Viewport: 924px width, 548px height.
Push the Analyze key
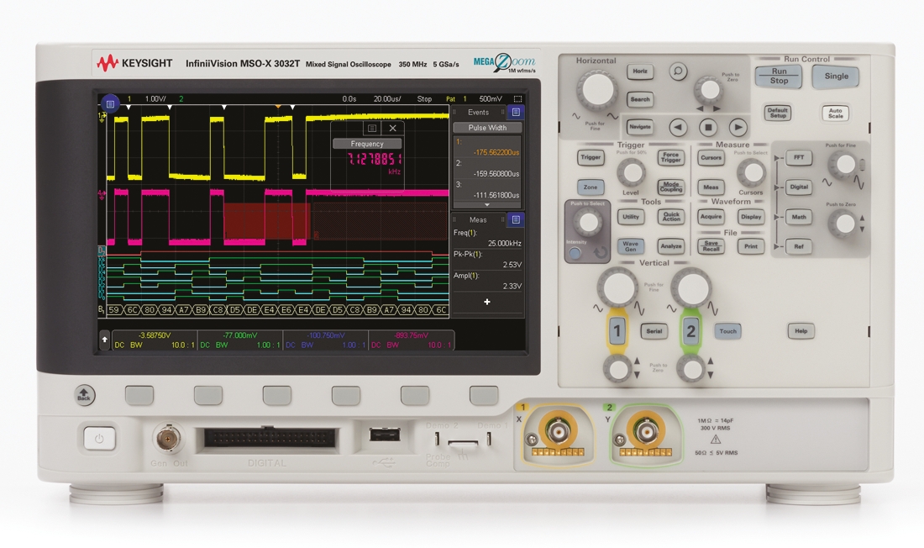[x=670, y=246]
